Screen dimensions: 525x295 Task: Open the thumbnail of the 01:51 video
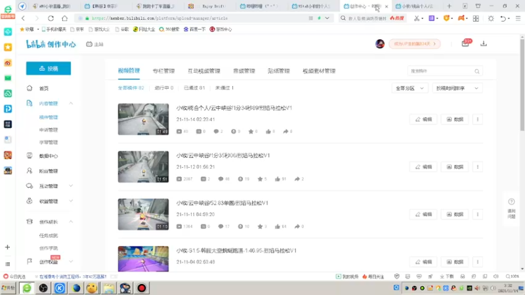(x=143, y=167)
